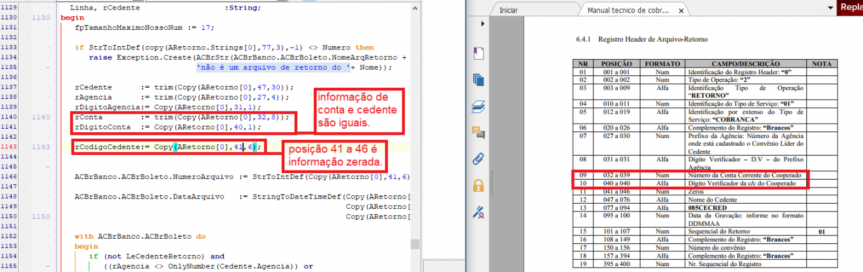Click the rConta assignment line
This screenshot has width=863, height=272.
[182, 117]
